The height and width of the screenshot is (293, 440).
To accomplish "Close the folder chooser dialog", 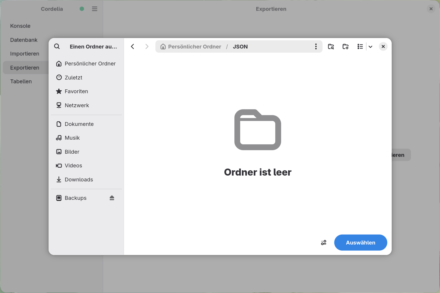I will pyautogui.click(x=383, y=46).
